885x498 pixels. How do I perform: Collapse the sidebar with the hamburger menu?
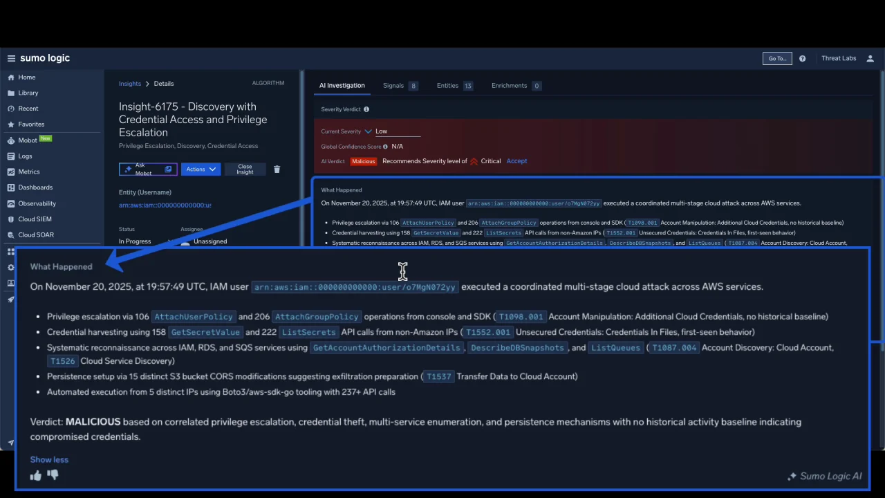[11, 58]
